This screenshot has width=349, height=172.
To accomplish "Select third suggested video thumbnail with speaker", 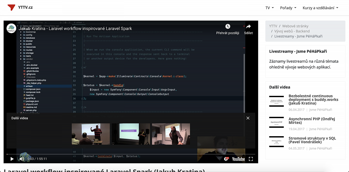I will (x=171, y=134).
